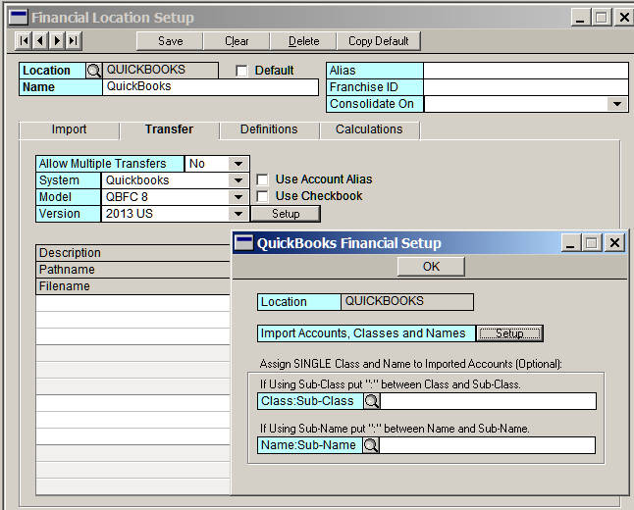Click QuickBooks Financial Setup window icon
634x510 pixels.
click(243, 243)
